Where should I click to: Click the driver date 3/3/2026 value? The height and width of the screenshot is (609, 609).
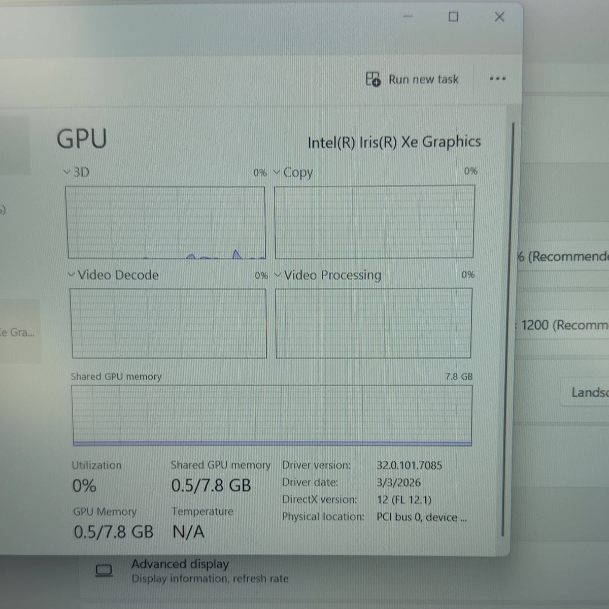(398, 482)
